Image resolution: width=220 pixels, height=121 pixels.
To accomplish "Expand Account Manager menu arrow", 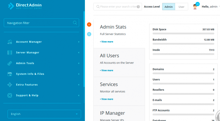I will [x=79, y=42].
